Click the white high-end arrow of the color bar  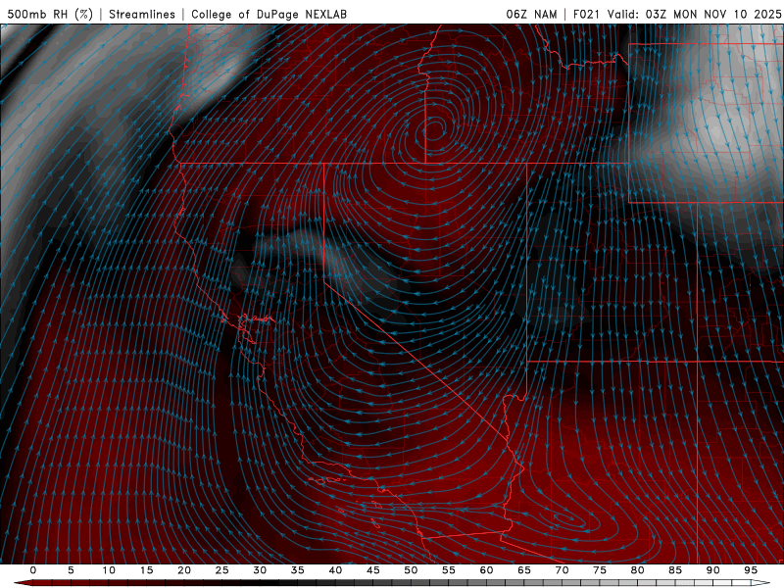pyautogui.click(x=762, y=583)
